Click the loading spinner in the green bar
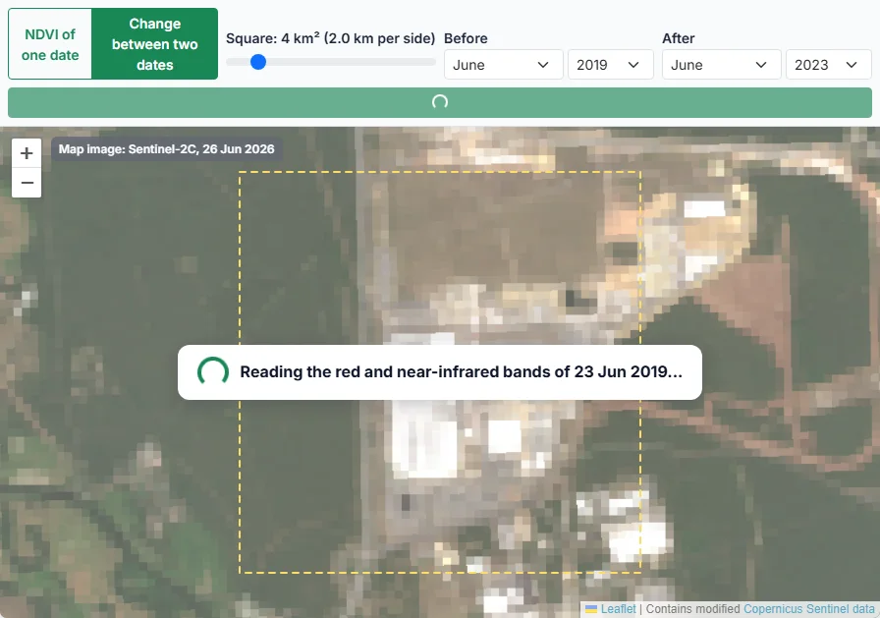Screen dimensions: 880x618 (x=440, y=102)
